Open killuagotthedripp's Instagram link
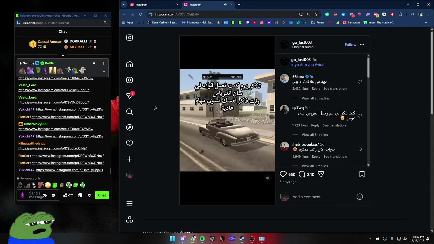The width and height of the screenshot is (434, 244). [53, 148]
